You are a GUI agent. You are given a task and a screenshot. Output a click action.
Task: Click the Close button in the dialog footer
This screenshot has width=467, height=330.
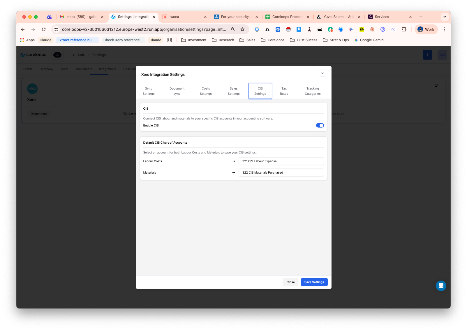click(x=290, y=282)
